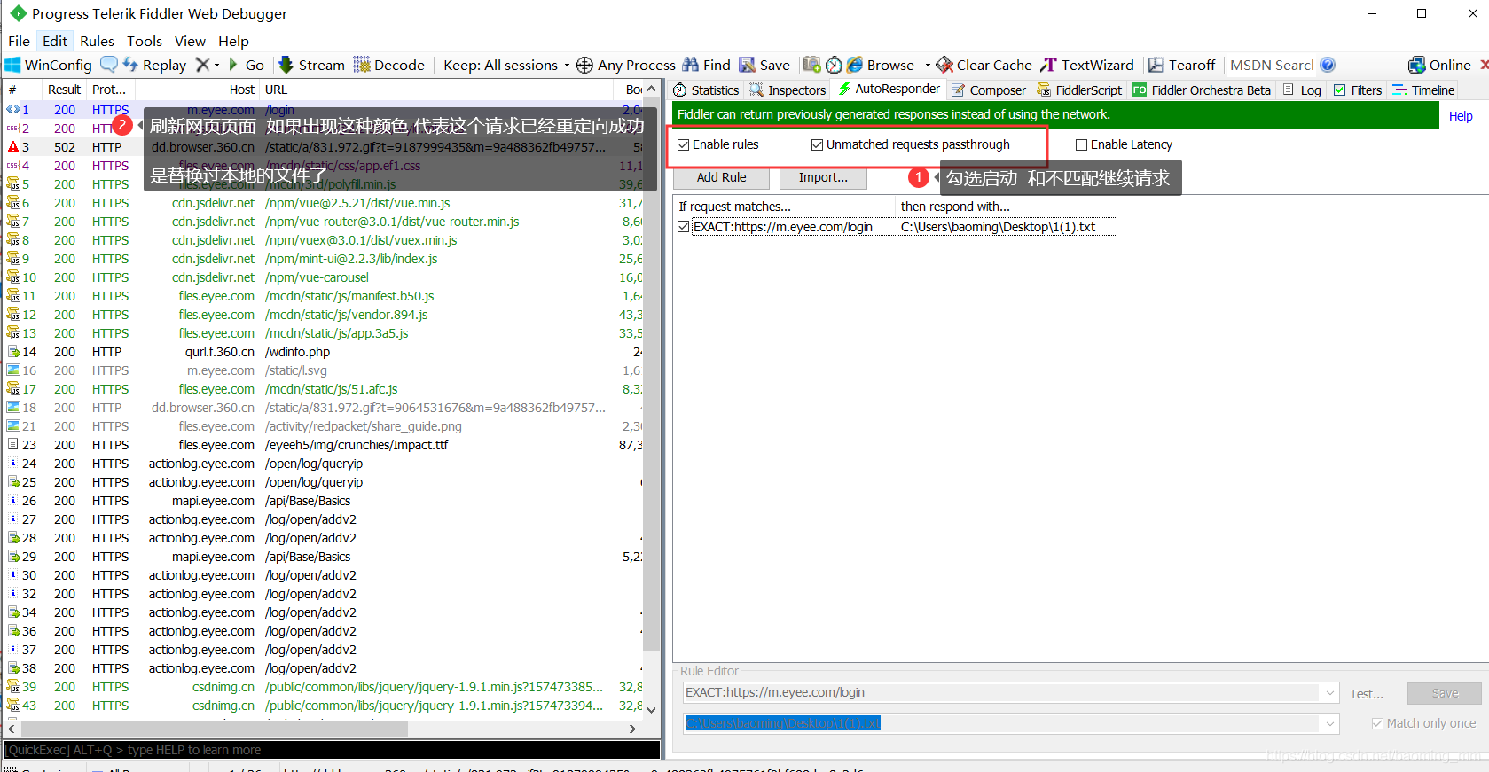This screenshot has height=772, width=1489.
Task: Select session 3 with 502 result
Action: coord(325,147)
